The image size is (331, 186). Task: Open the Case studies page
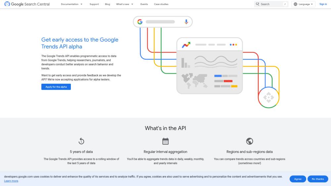coord(161,4)
